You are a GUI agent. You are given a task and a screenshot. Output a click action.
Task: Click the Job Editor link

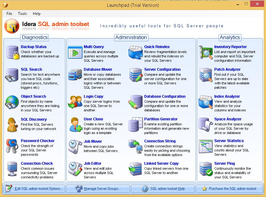click(93, 163)
